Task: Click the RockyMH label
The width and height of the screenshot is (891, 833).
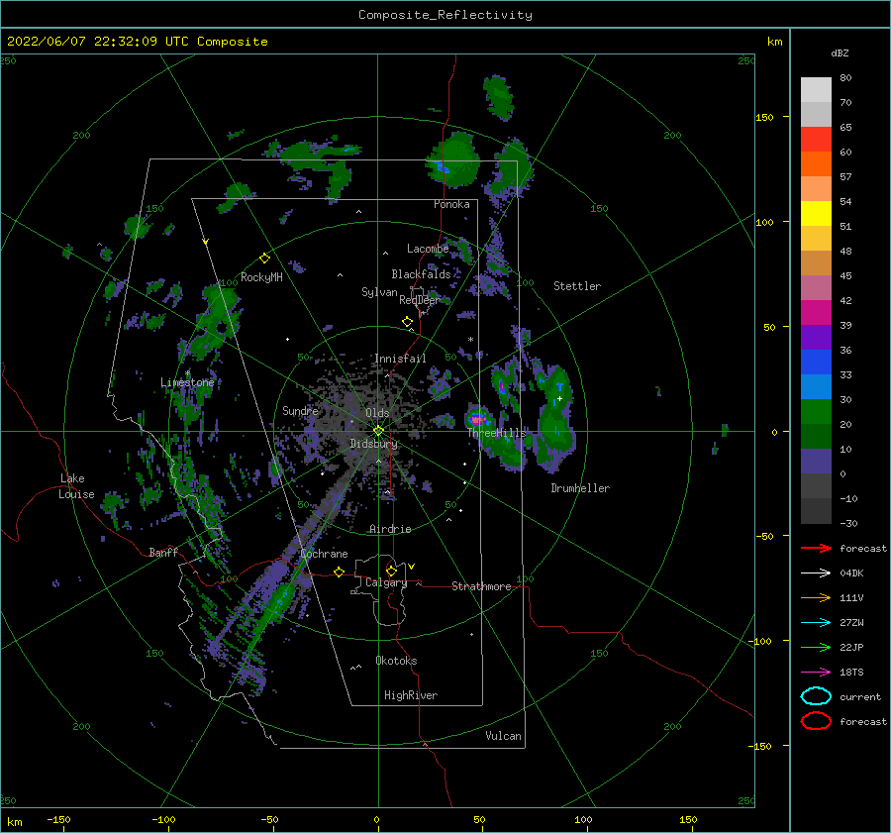Action: tap(261, 277)
